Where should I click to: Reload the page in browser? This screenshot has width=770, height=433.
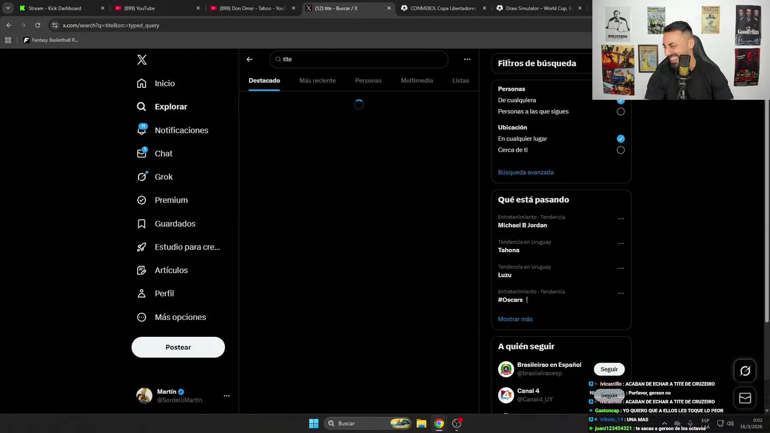tap(37, 25)
